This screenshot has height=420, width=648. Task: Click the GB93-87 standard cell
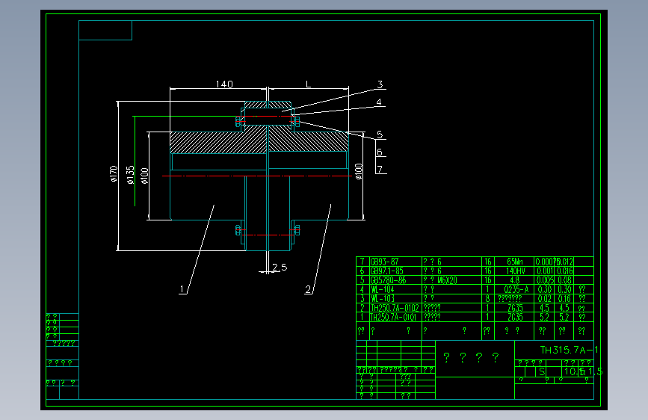[384, 262]
